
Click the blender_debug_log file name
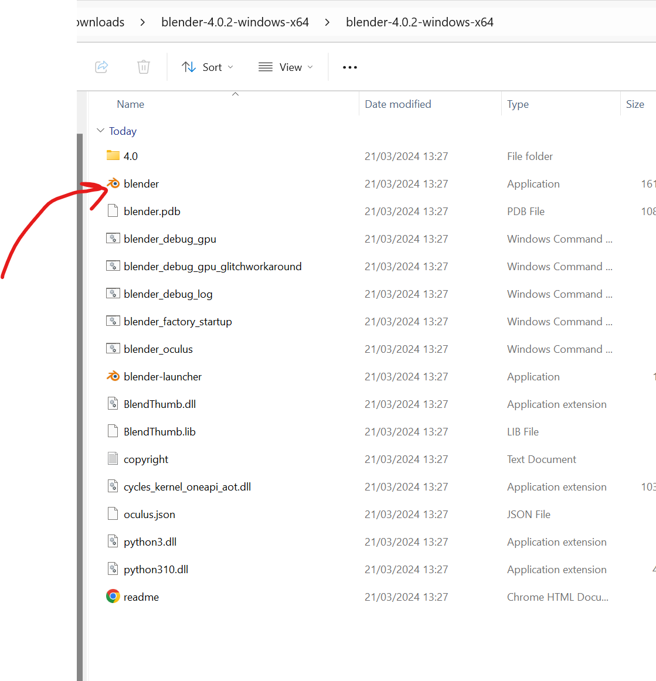point(168,294)
